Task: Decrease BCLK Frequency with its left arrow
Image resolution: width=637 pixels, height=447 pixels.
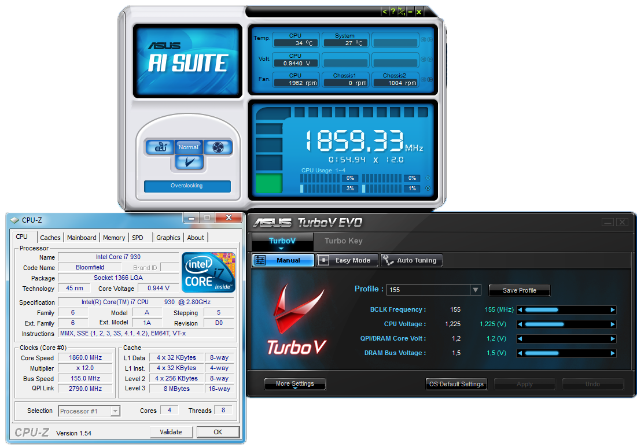Action: coord(520,310)
